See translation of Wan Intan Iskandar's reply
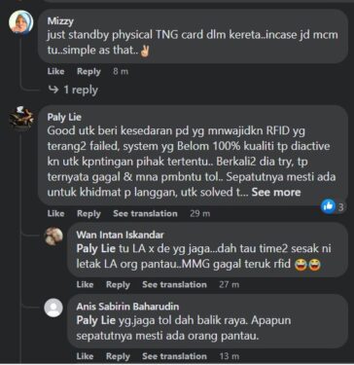 click(x=174, y=284)
